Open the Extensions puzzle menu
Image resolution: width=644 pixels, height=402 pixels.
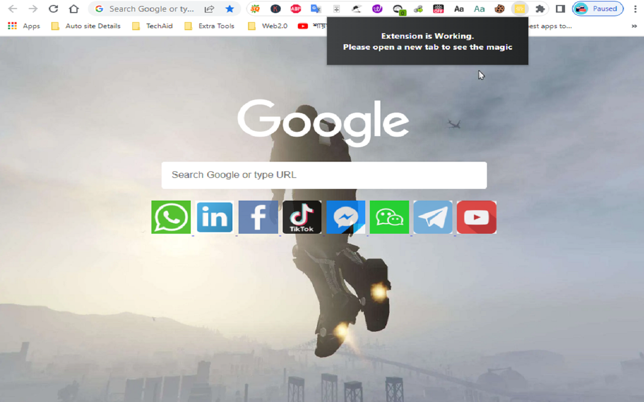click(540, 9)
